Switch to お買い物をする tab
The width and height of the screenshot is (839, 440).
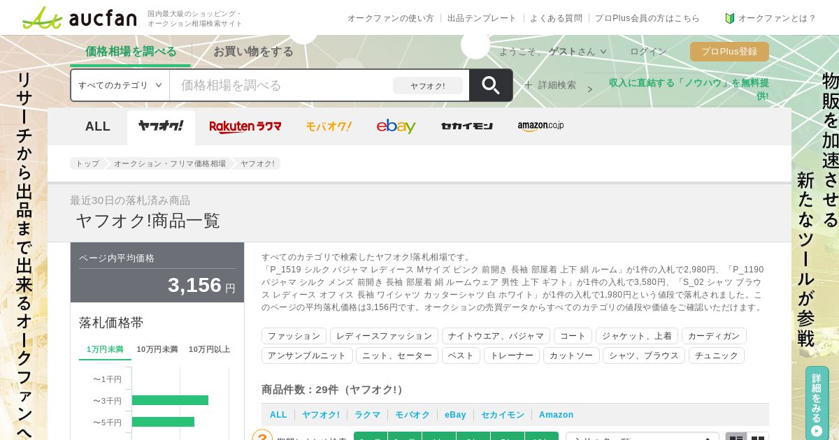point(253,52)
